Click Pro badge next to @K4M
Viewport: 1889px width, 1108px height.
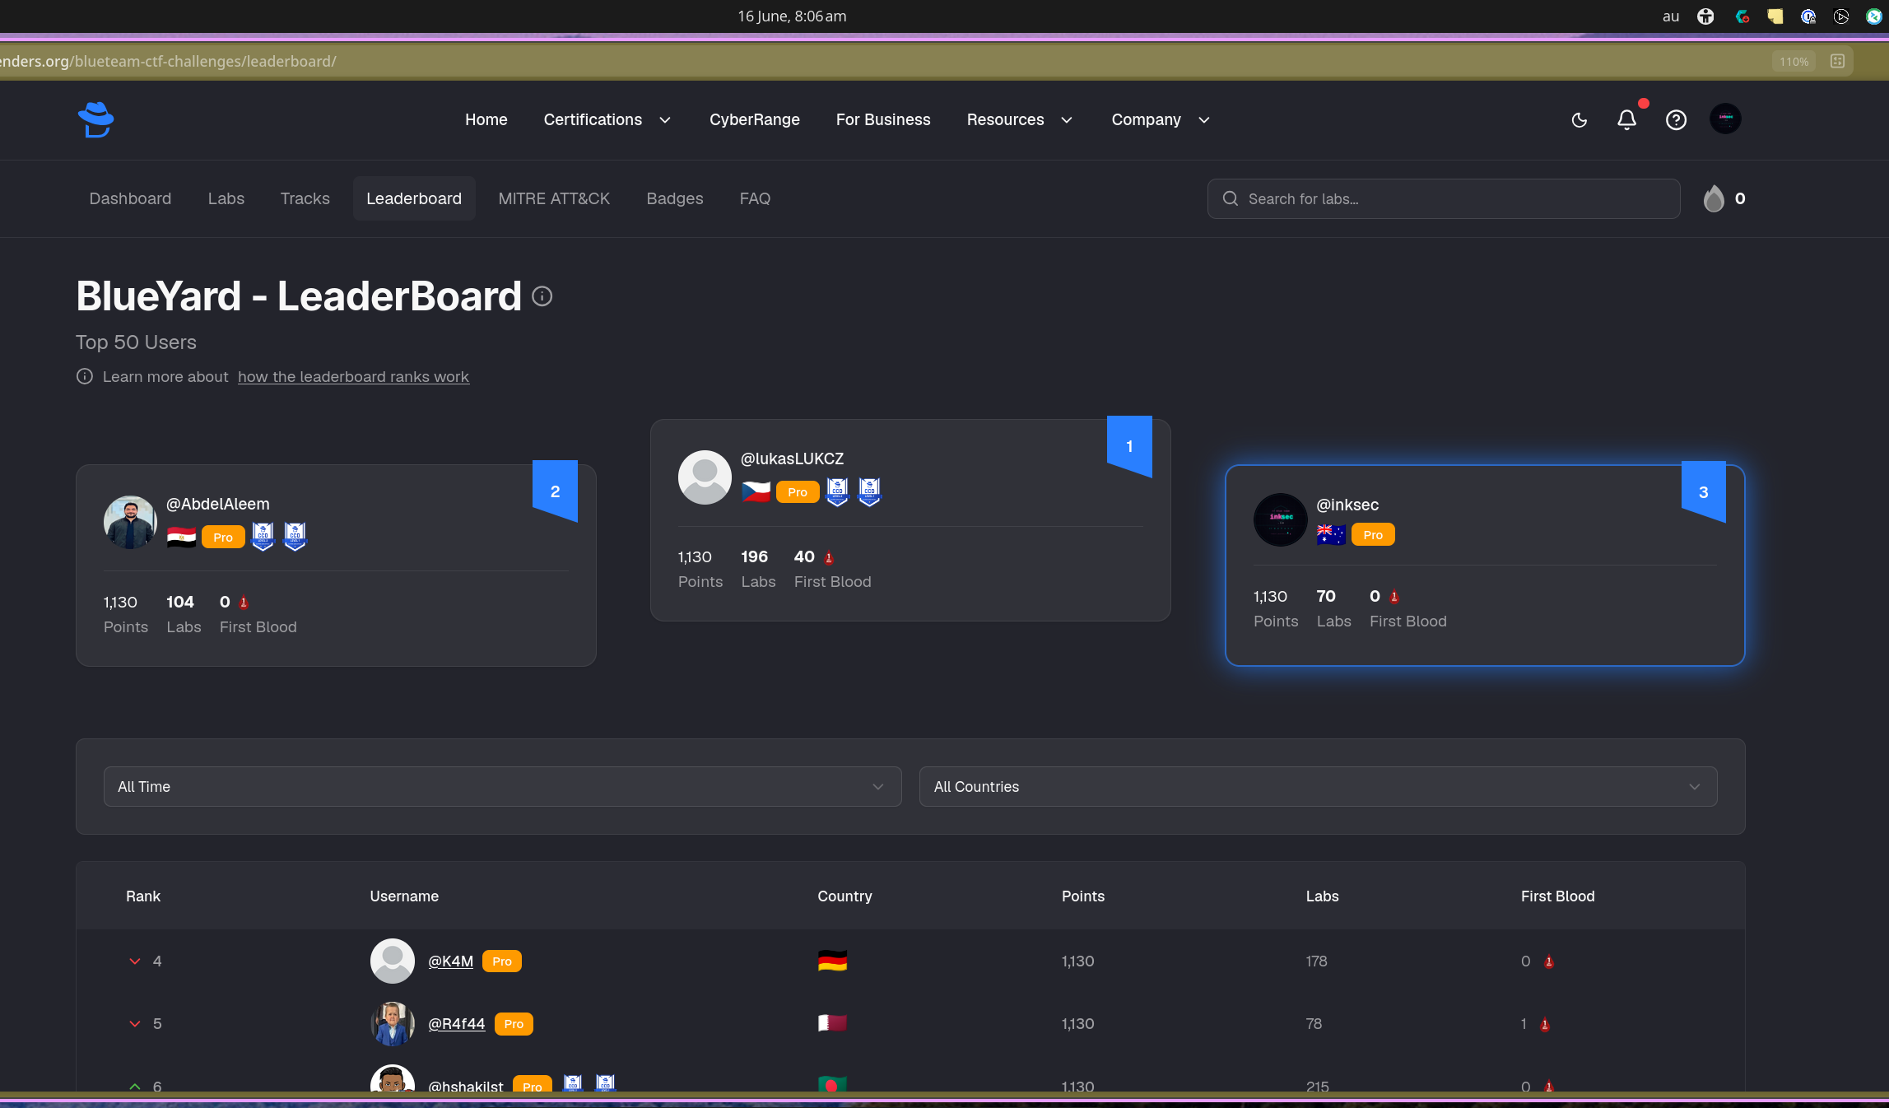[502, 961]
